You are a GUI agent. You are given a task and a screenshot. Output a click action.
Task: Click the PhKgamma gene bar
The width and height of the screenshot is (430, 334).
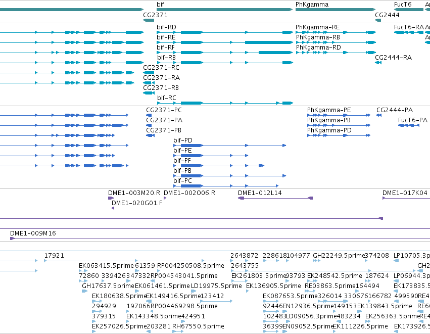point(336,10)
